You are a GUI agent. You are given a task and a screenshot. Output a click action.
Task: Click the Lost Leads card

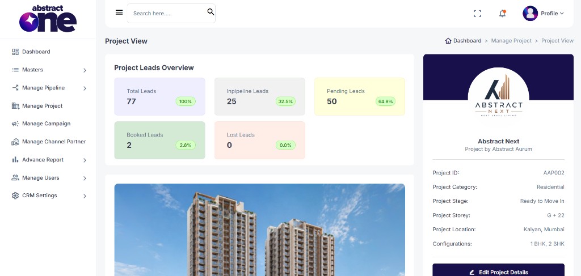(260, 140)
